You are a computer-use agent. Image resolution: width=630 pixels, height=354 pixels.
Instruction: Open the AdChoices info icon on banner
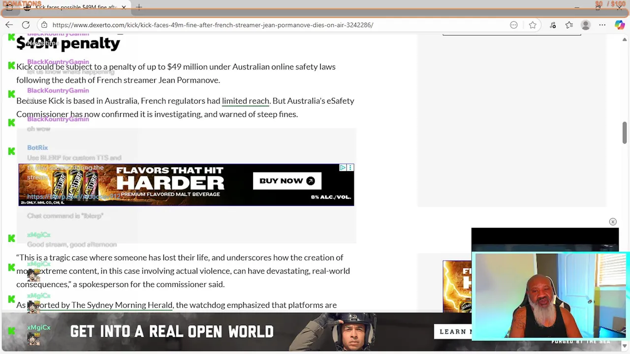(343, 168)
